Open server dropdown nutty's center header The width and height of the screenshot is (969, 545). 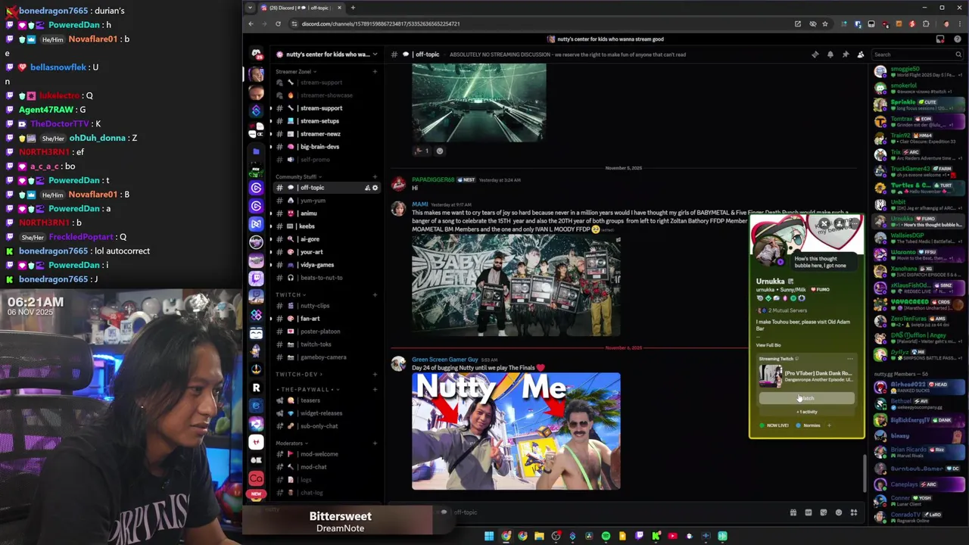point(327,54)
